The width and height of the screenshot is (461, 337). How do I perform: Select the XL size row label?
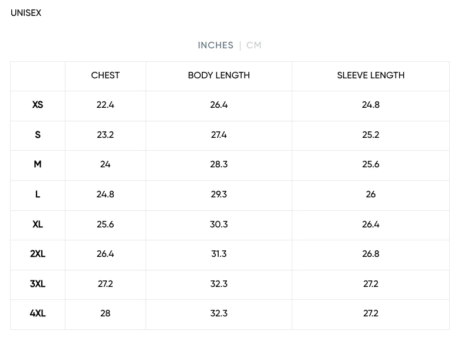point(38,224)
